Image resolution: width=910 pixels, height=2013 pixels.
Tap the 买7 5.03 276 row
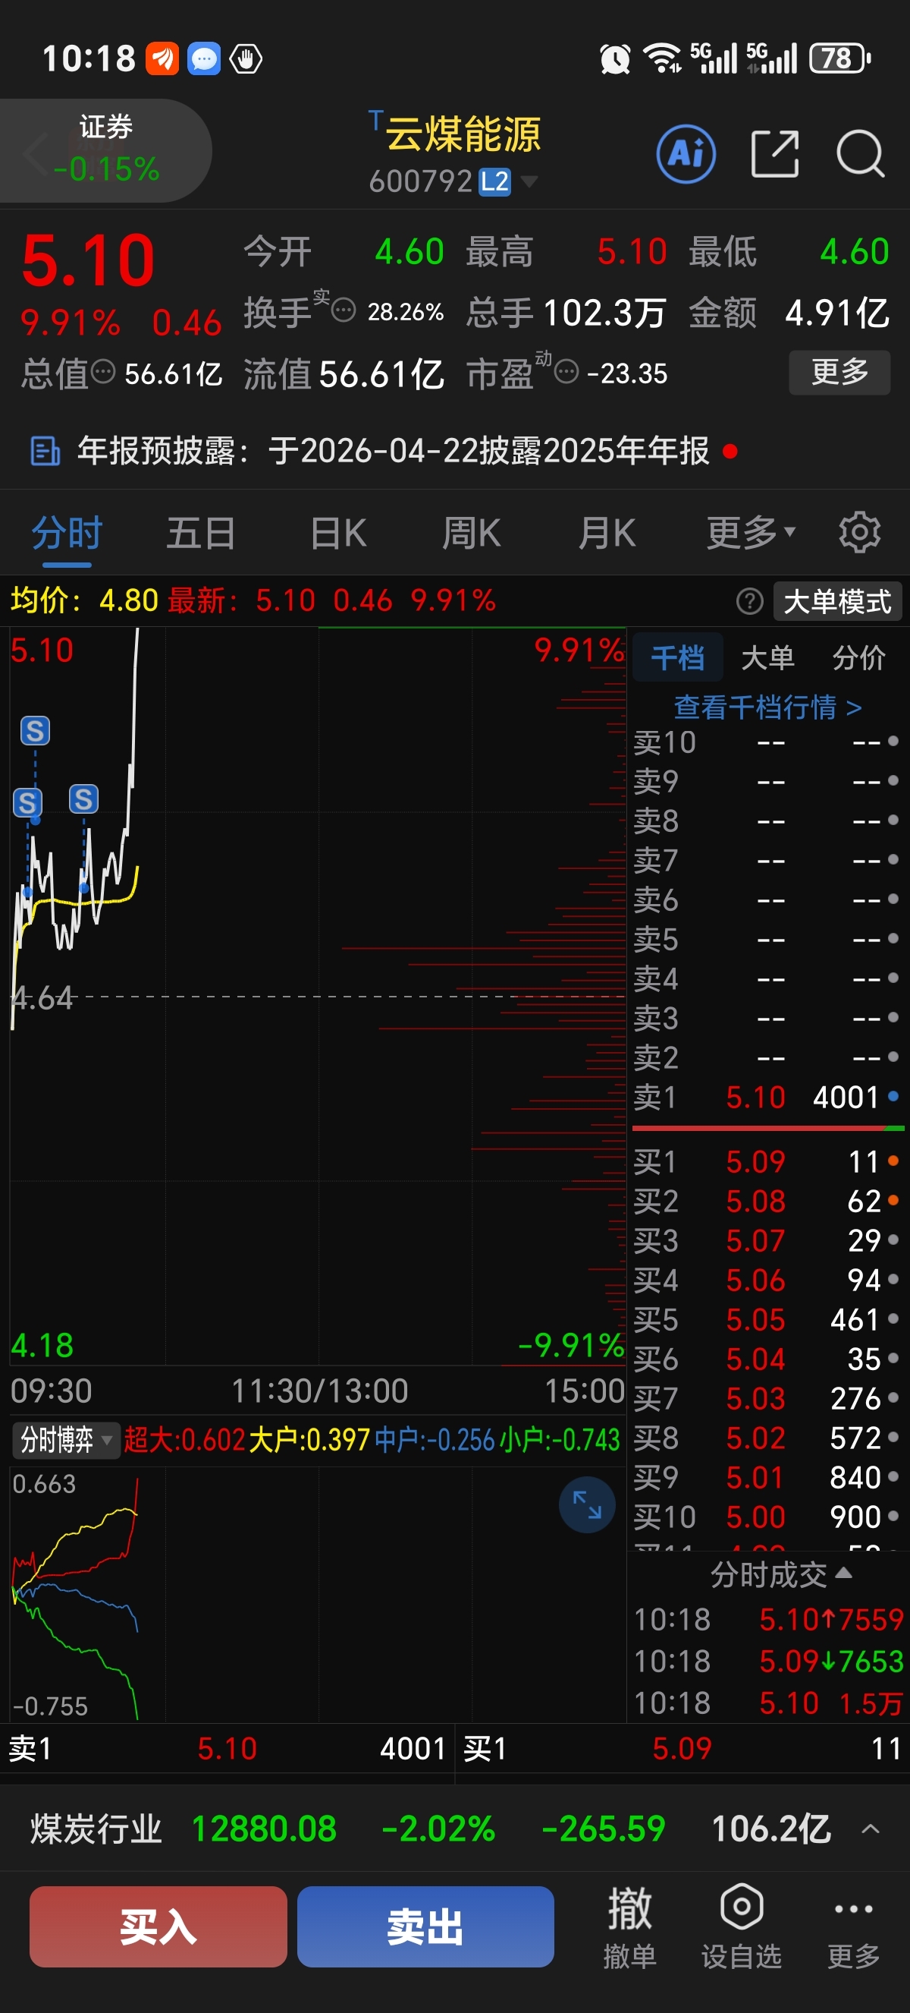click(767, 1398)
